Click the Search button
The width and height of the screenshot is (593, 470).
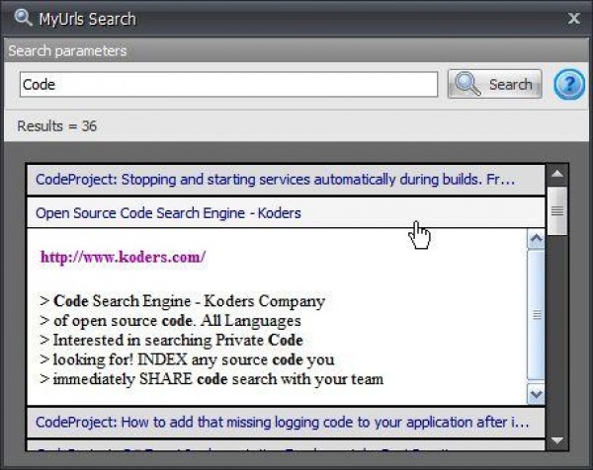pyautogui.click(x=495, y=84)
